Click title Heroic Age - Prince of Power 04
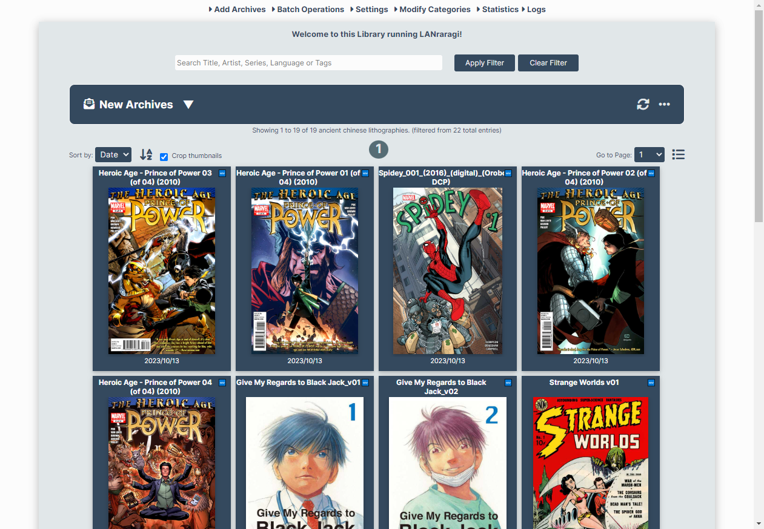Image resolution: width=764 pixels, height=529 pixels. (155, 387)
